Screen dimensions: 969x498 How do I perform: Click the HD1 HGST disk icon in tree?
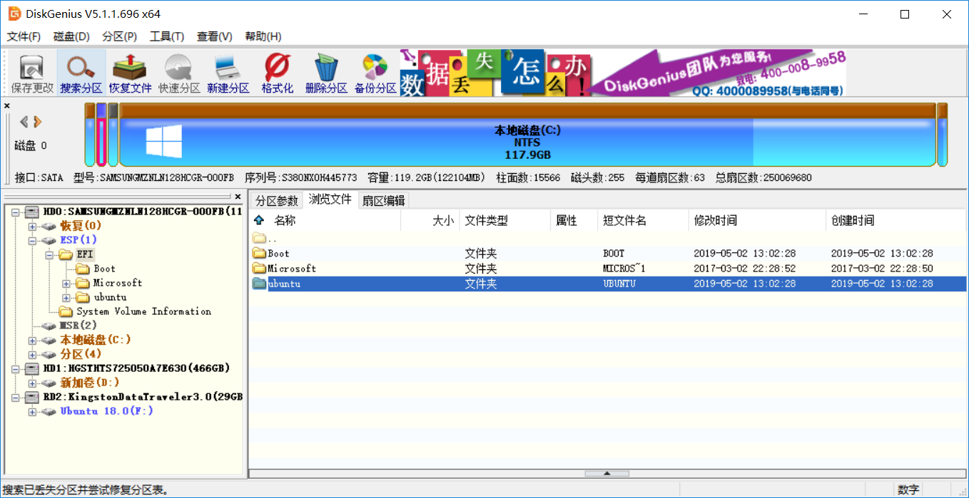32,368
